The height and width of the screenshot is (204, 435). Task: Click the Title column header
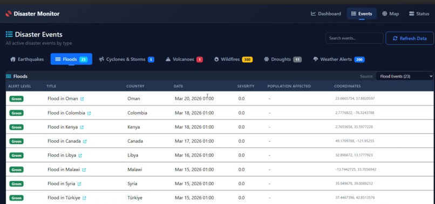(x=51, y=86)
